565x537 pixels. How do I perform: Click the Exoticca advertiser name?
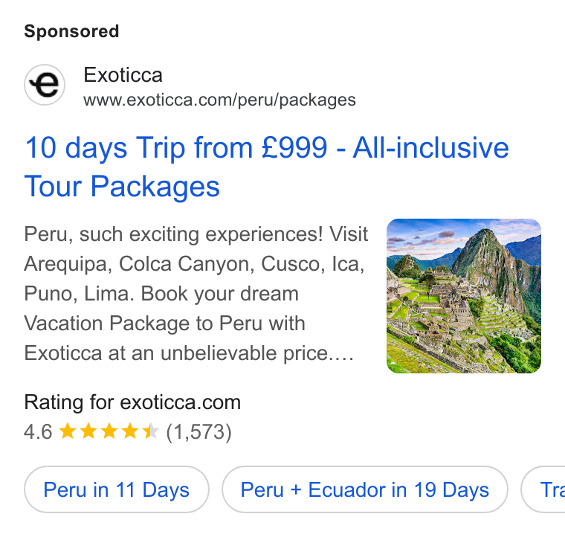coord(123,75)
